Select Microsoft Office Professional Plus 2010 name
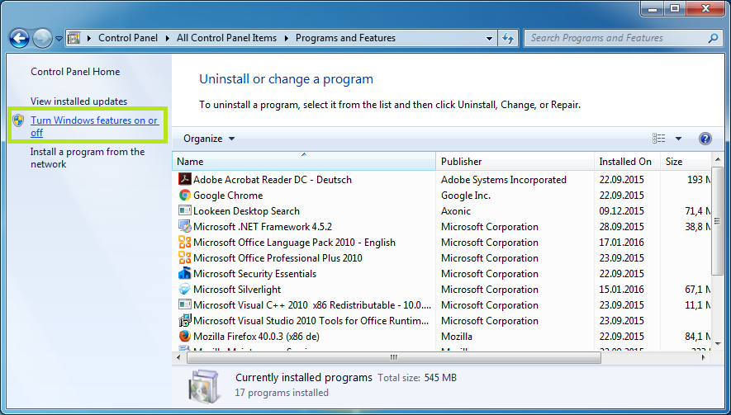The width and height of the screenshot is (731, 415). pyautogui.click(x=278, y=258)
